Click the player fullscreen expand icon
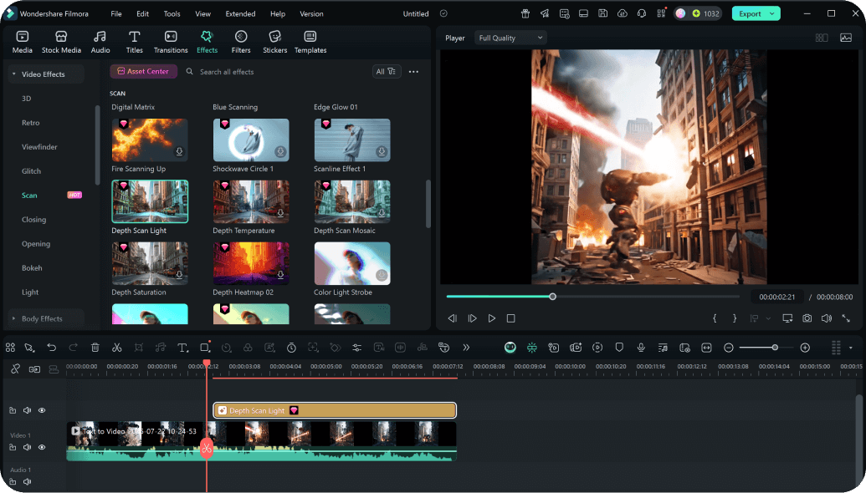 point(846,318)
